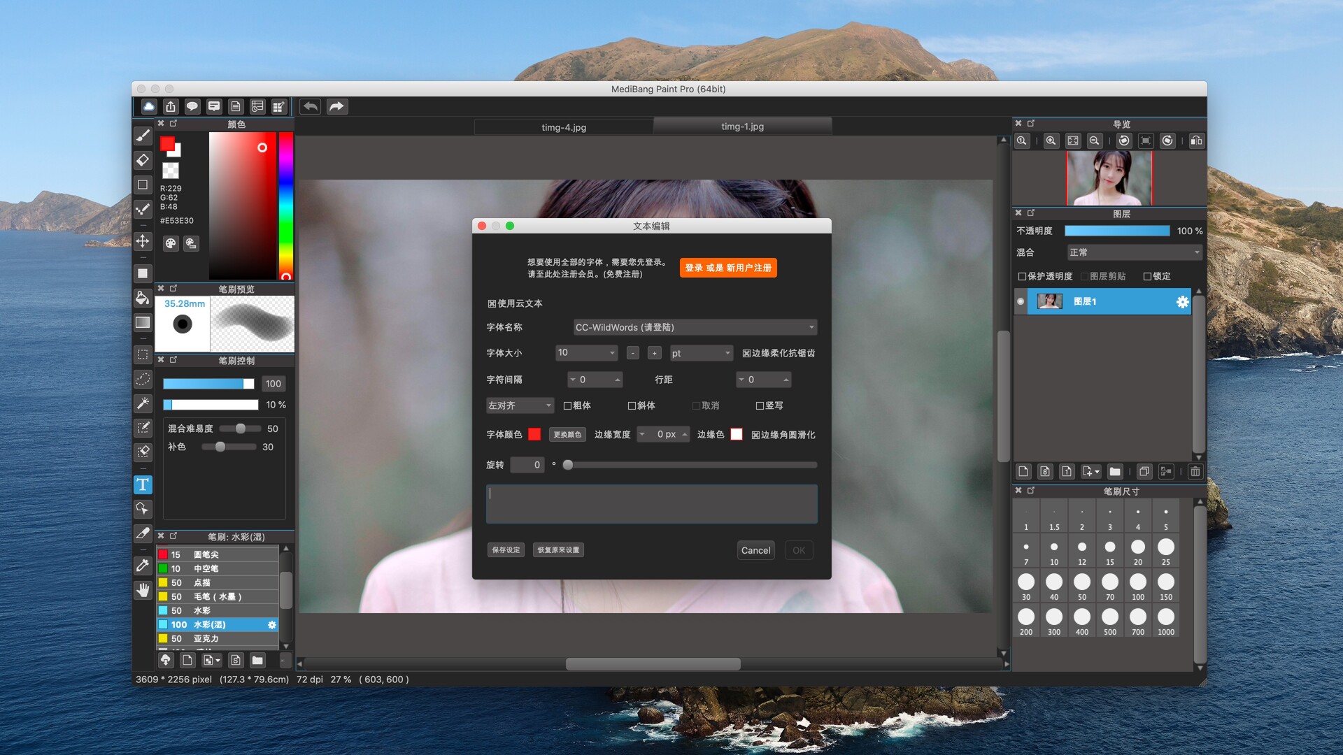Select the Gradient tool
Screen dimensions: 1343x755
(x=143, y=322)
